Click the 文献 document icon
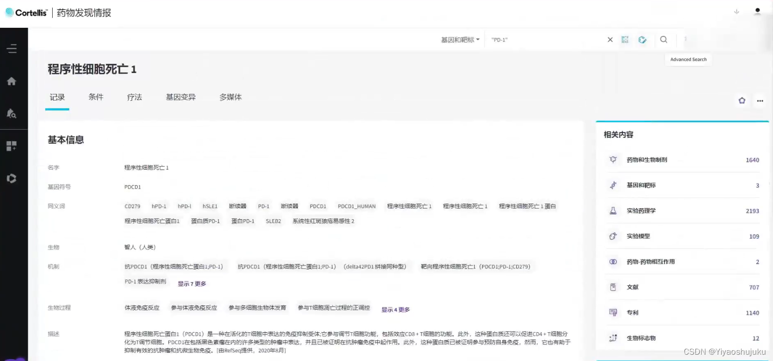 pos(613,287)
